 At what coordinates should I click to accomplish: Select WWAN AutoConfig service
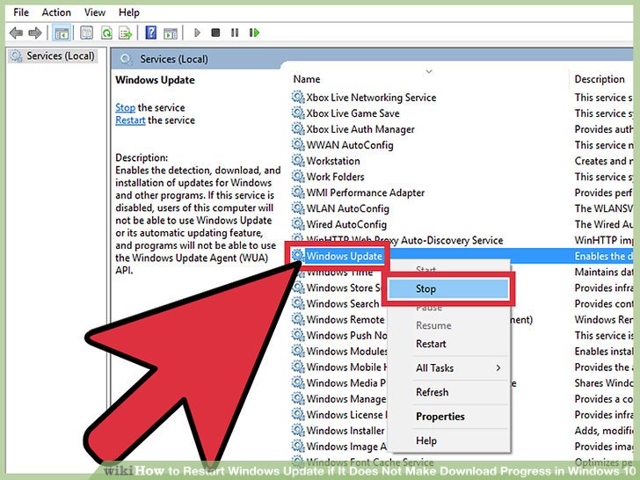point(350,145)
